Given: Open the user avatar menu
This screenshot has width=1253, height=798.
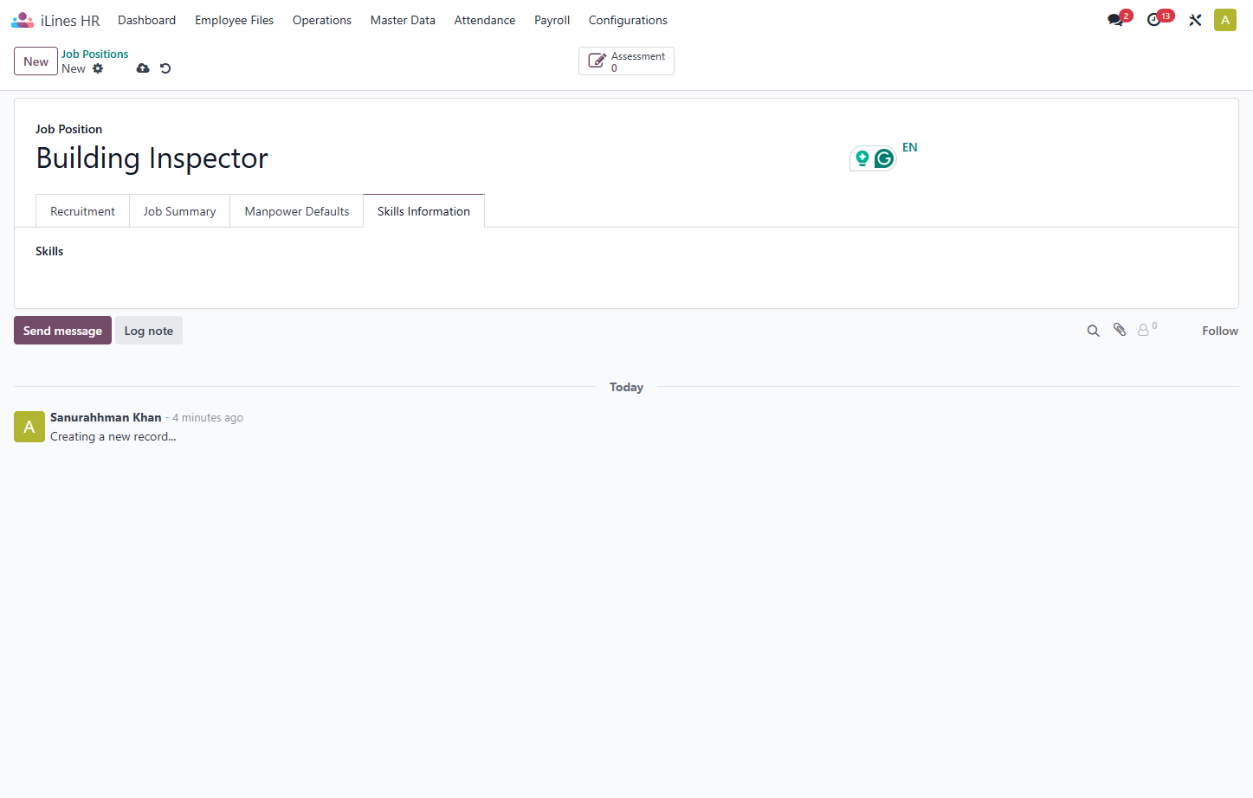Looking at the screenshot, I should pos(1224,20).
